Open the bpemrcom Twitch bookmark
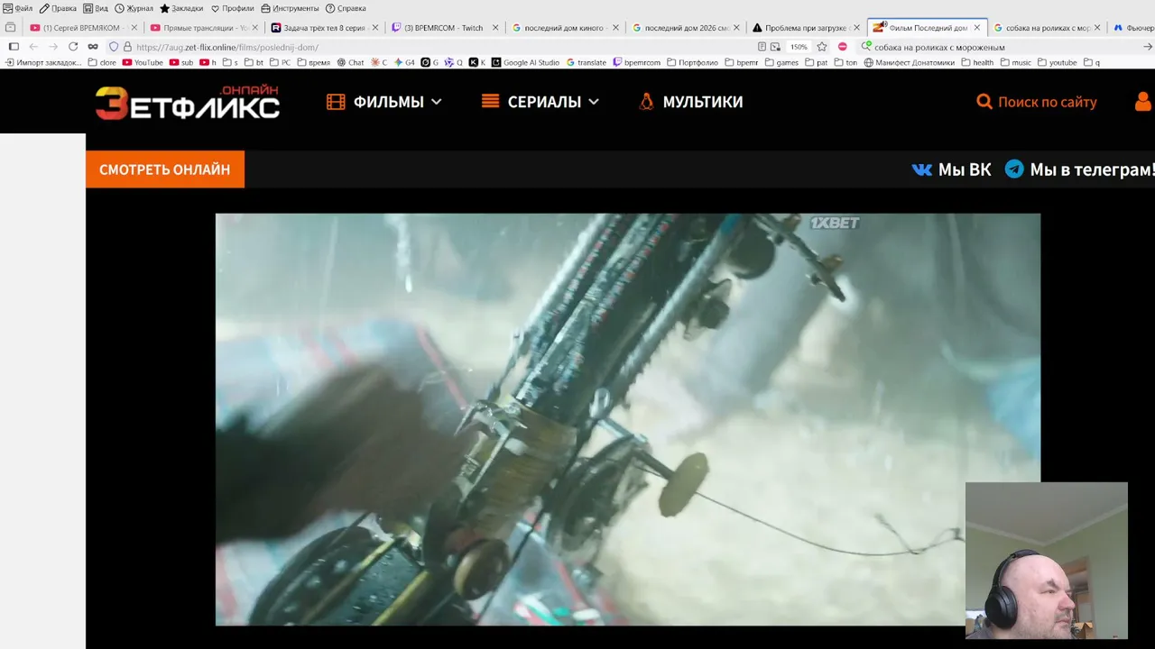1155x649 pixels. coord(636,62)
